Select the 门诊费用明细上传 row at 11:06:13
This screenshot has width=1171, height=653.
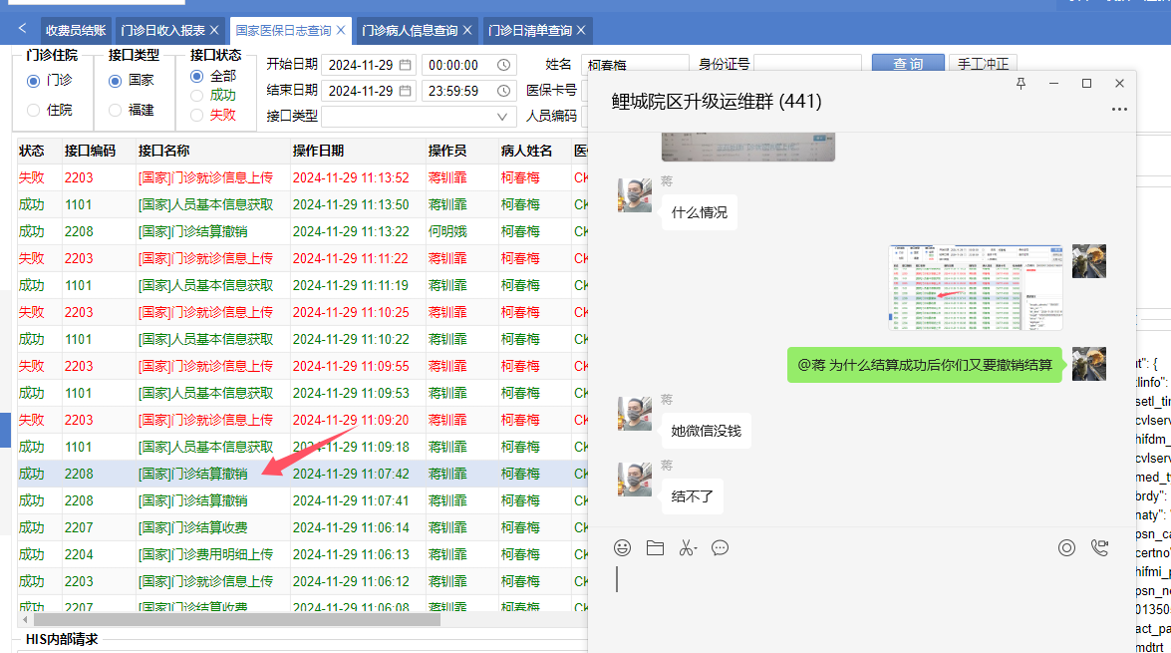click(x=302, y=554)
